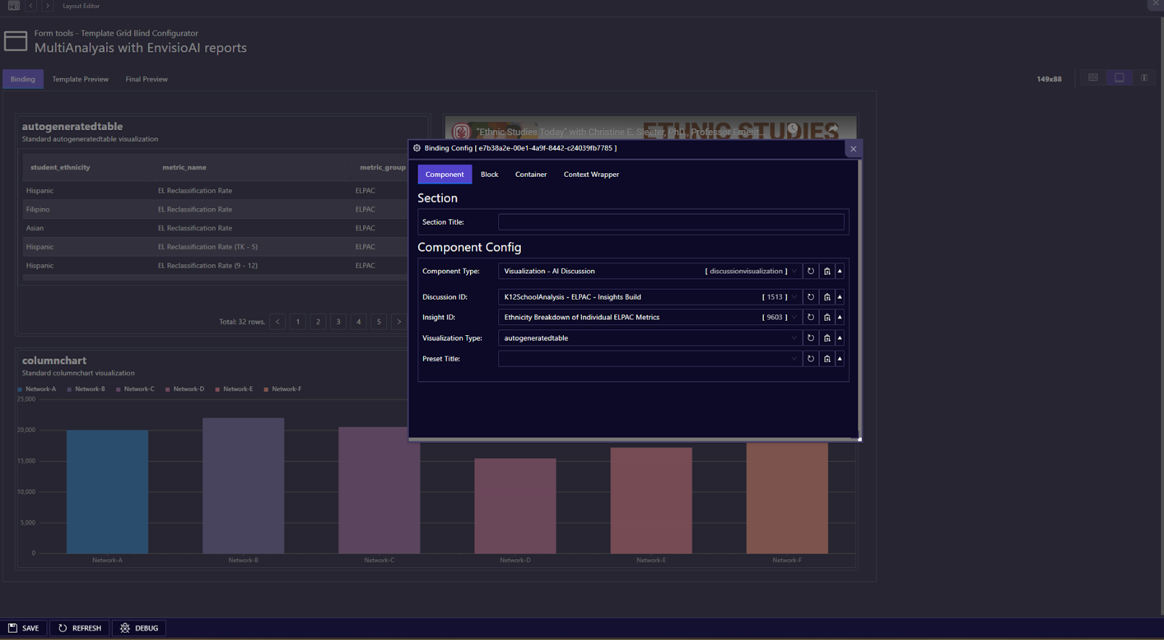1164x640 pixels.
Task: Go to table page 4
Action: (359, 321)
